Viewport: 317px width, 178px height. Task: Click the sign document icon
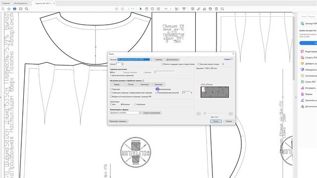point(205,9)
